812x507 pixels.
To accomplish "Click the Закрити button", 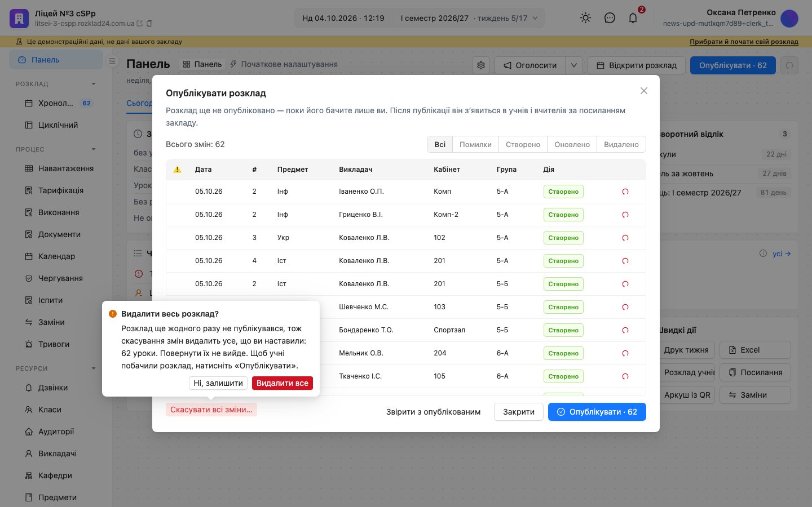I will click(x=519, y=412).
